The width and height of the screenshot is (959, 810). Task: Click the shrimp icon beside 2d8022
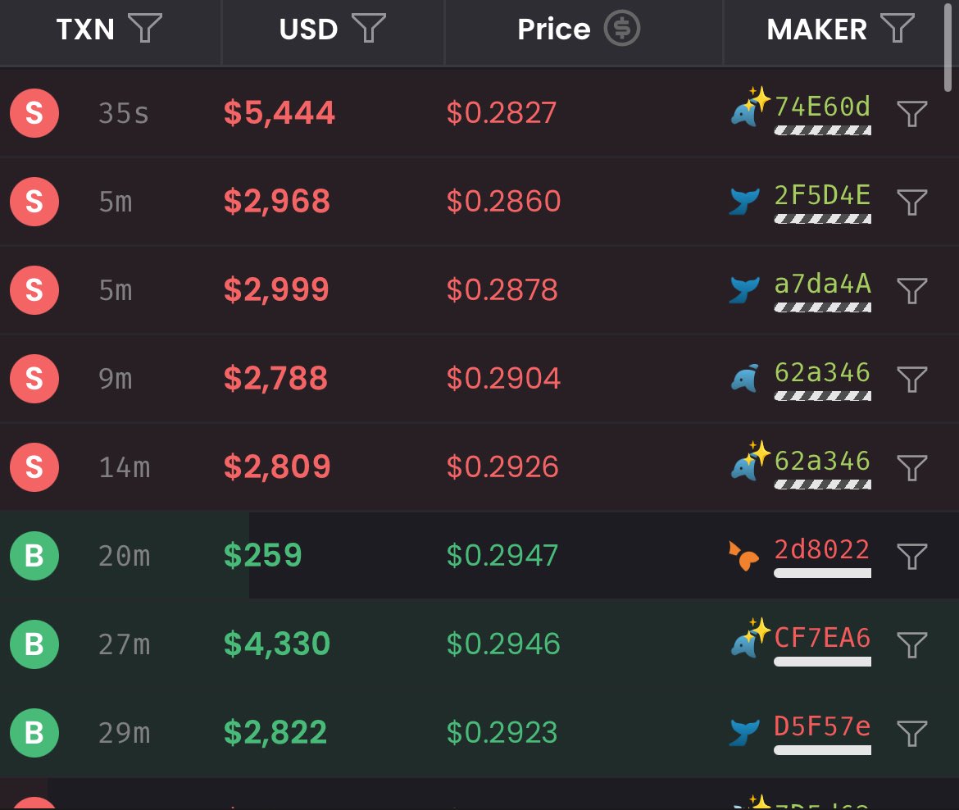click(x=743, y=556)
